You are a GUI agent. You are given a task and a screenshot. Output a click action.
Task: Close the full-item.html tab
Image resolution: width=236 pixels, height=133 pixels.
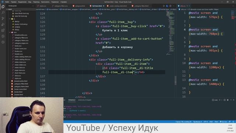[104, 6]
